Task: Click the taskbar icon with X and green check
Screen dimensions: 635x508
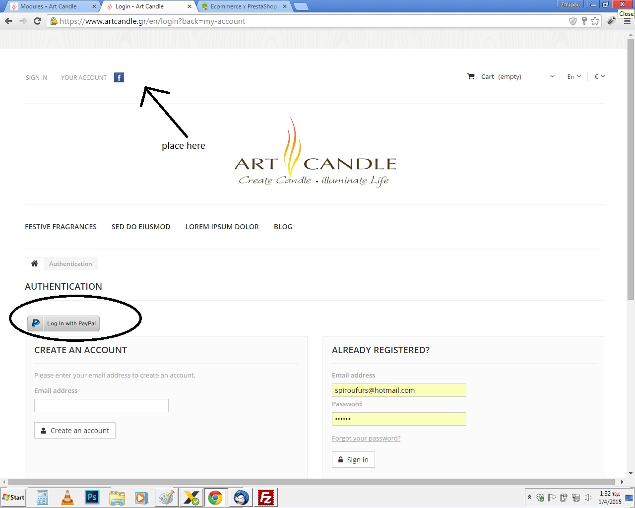Action: pos(191,498)
